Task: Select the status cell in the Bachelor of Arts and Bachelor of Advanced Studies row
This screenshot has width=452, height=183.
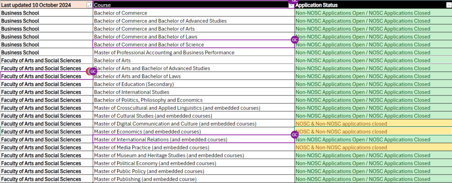Action: click(373, 68)
